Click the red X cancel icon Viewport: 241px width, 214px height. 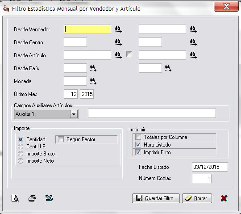coord(224,198)
